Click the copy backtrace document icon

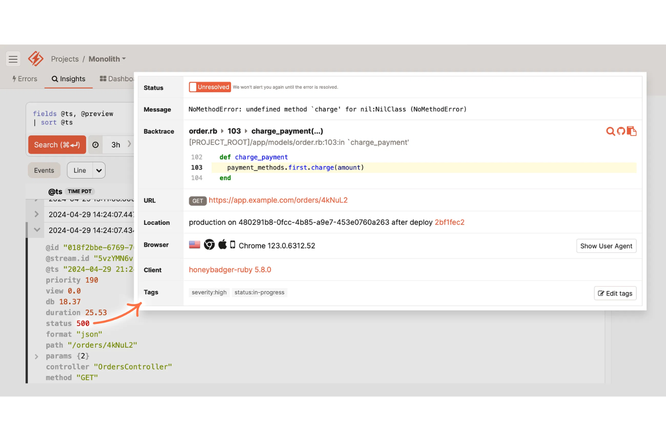[x=632, y=131]
